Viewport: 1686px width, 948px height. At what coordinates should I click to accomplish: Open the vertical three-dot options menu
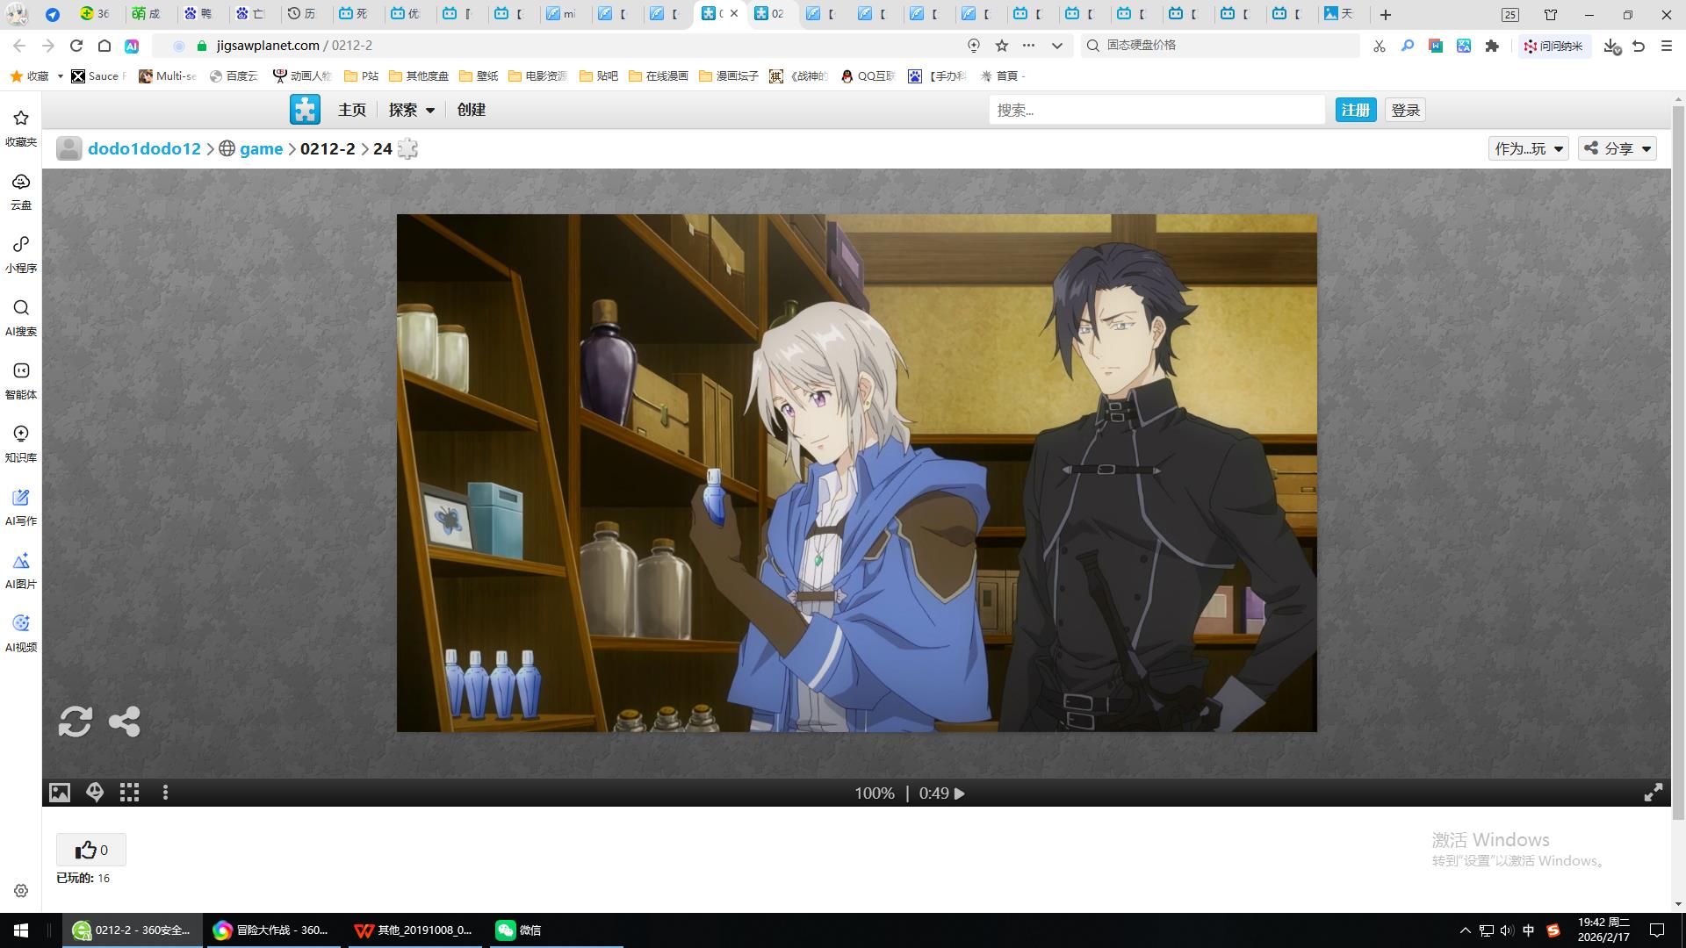click(165, 793)
